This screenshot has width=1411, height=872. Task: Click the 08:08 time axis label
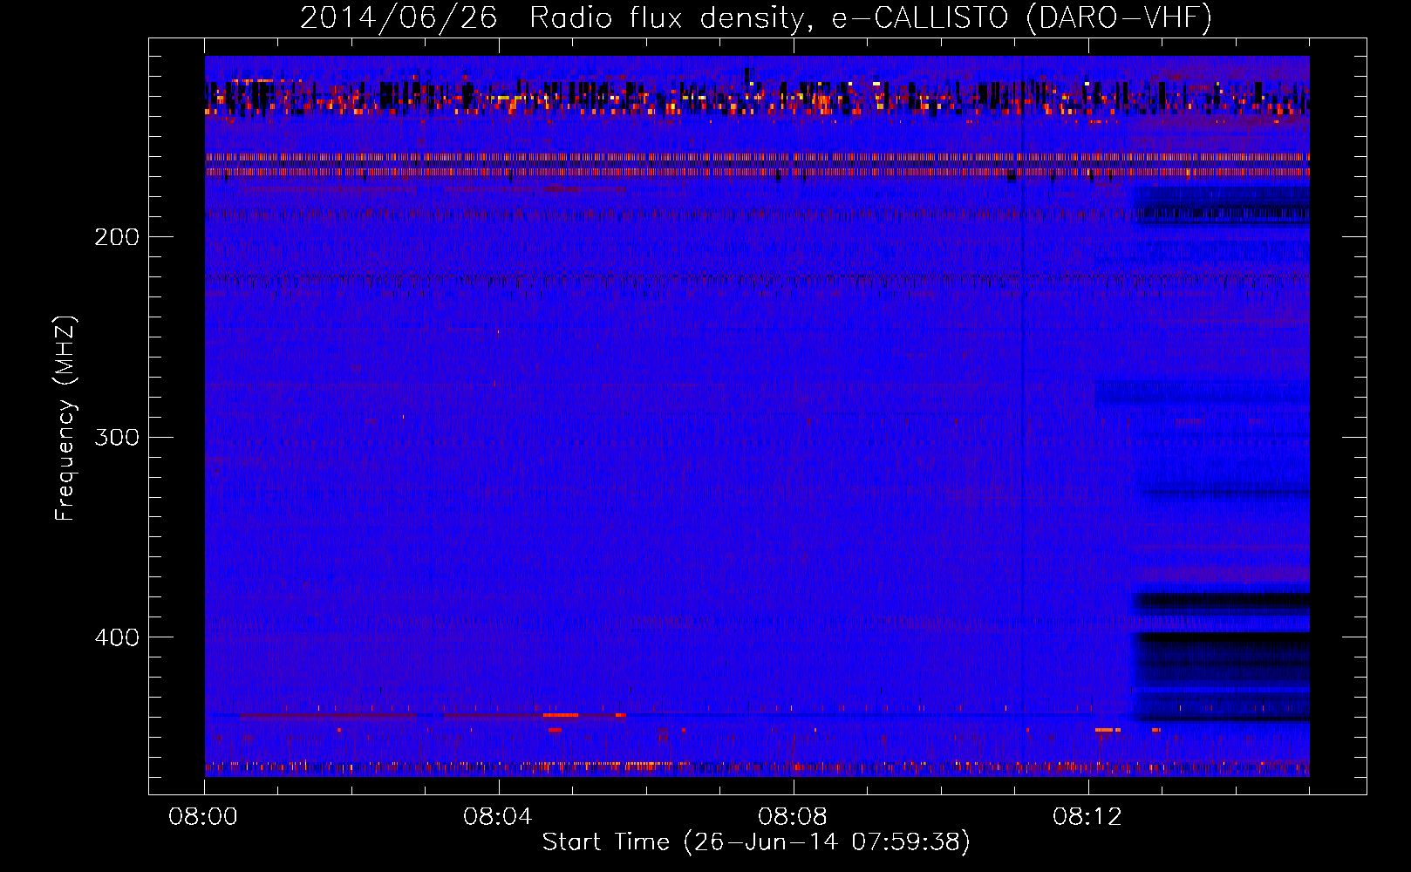793,817
